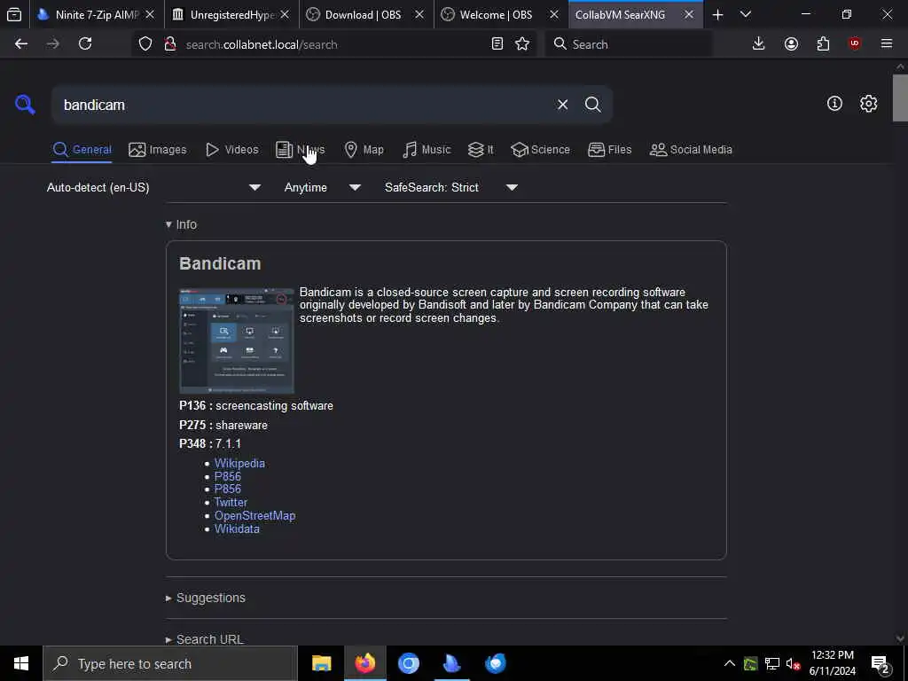Open SearXNG preferences gear
908x681 pixels.
coord(868,104)
